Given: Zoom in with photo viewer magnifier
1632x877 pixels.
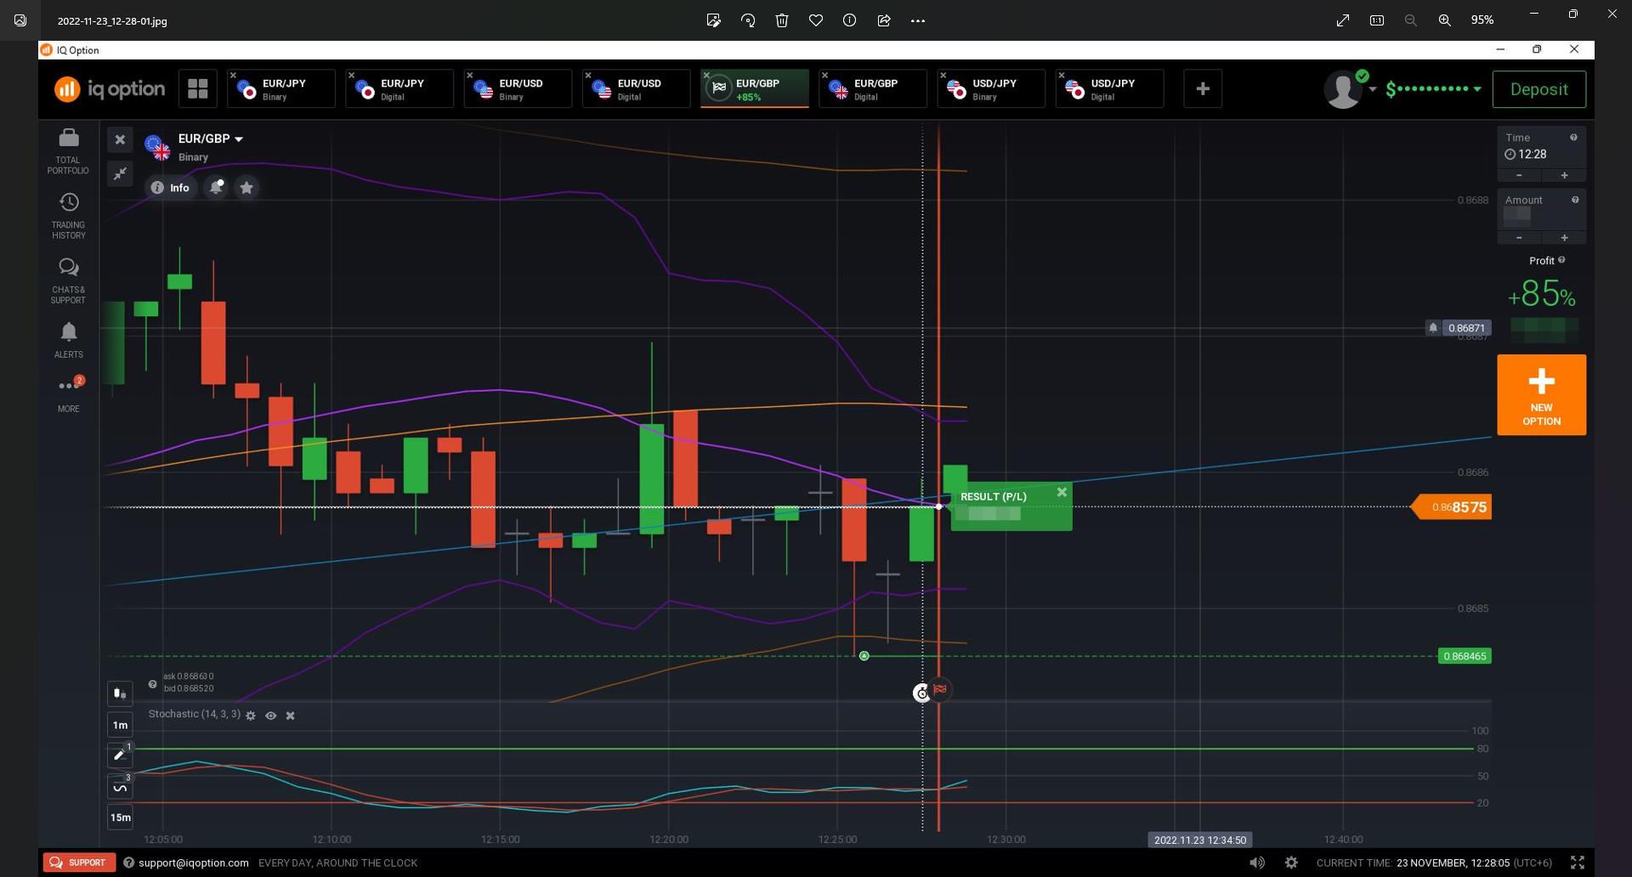Looking at the screenshot, I should (1444, 20).
